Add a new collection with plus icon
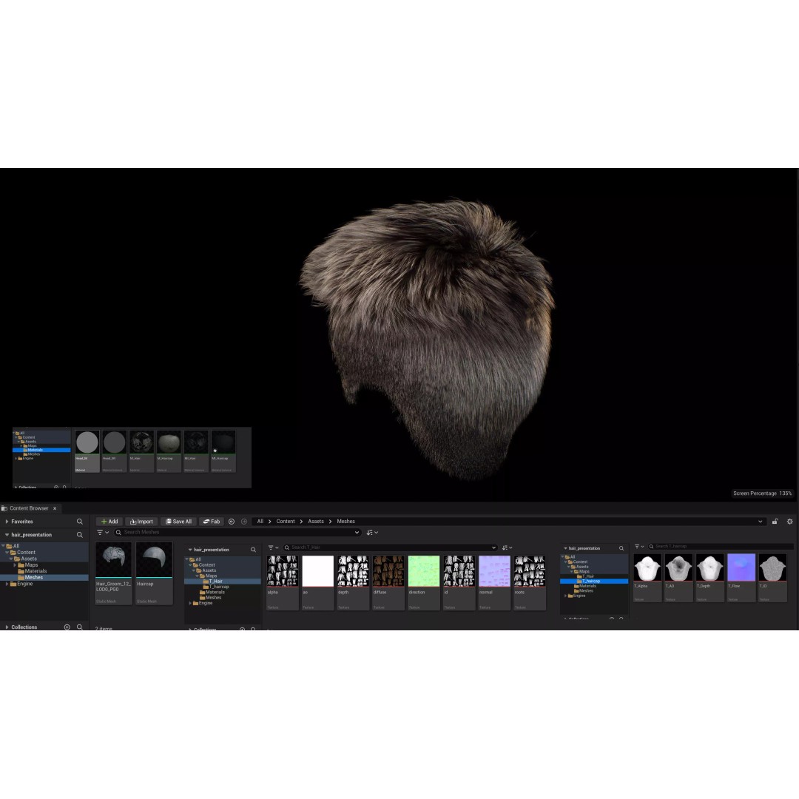Screen dimensions: 799x799 pos(67,627)
